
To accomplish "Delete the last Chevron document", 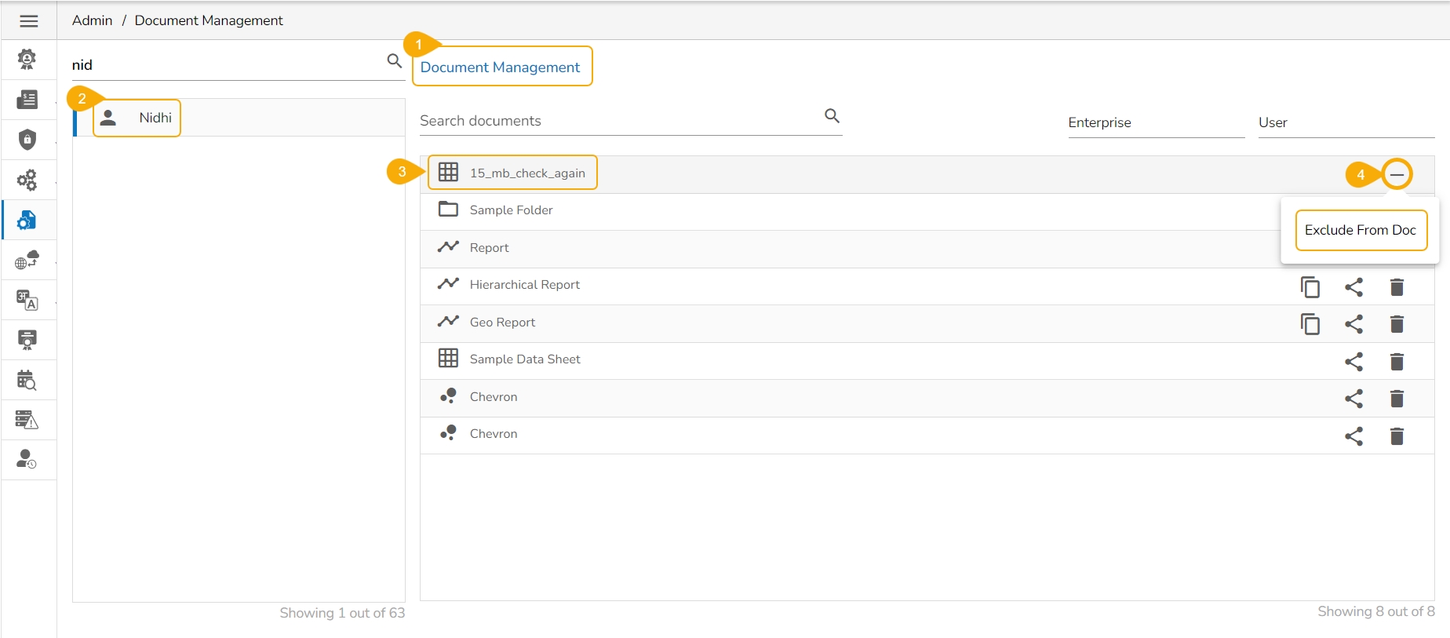I will (x=1397, y=436).
